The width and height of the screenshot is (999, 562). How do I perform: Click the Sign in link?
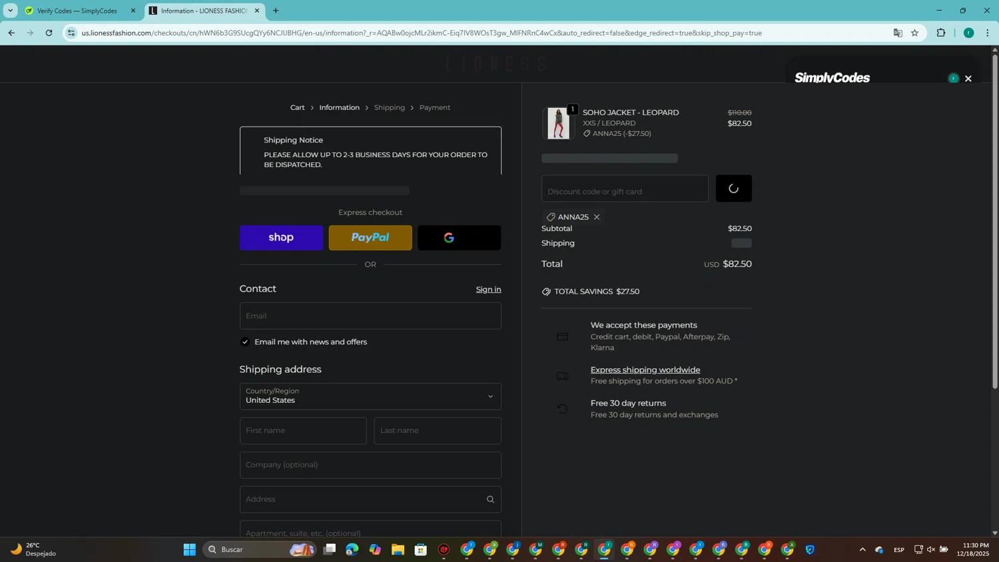point(488,289)
